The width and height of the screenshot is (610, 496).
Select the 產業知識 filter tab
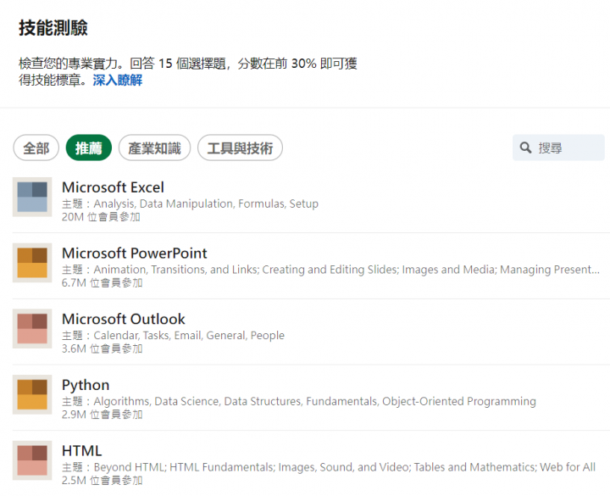154,148
